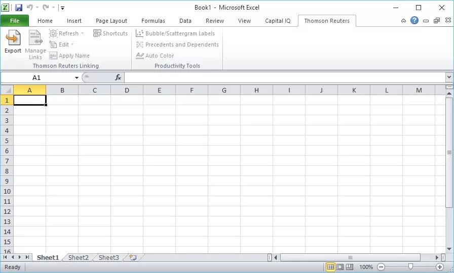This screenshot has height=273, width=454.
Task: Open Manage Links in Thomson Reuters Linking
Action: [x=35, y=44]
